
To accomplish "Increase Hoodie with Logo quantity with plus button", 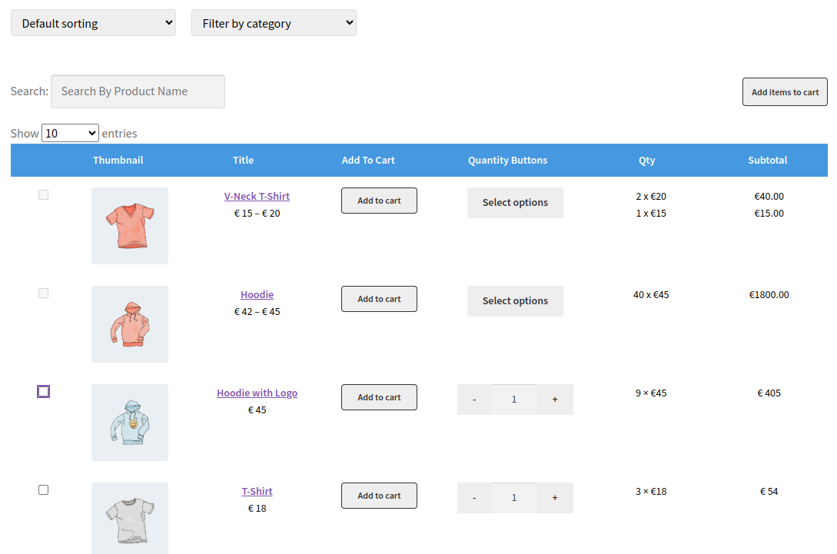I will [554, 399].
